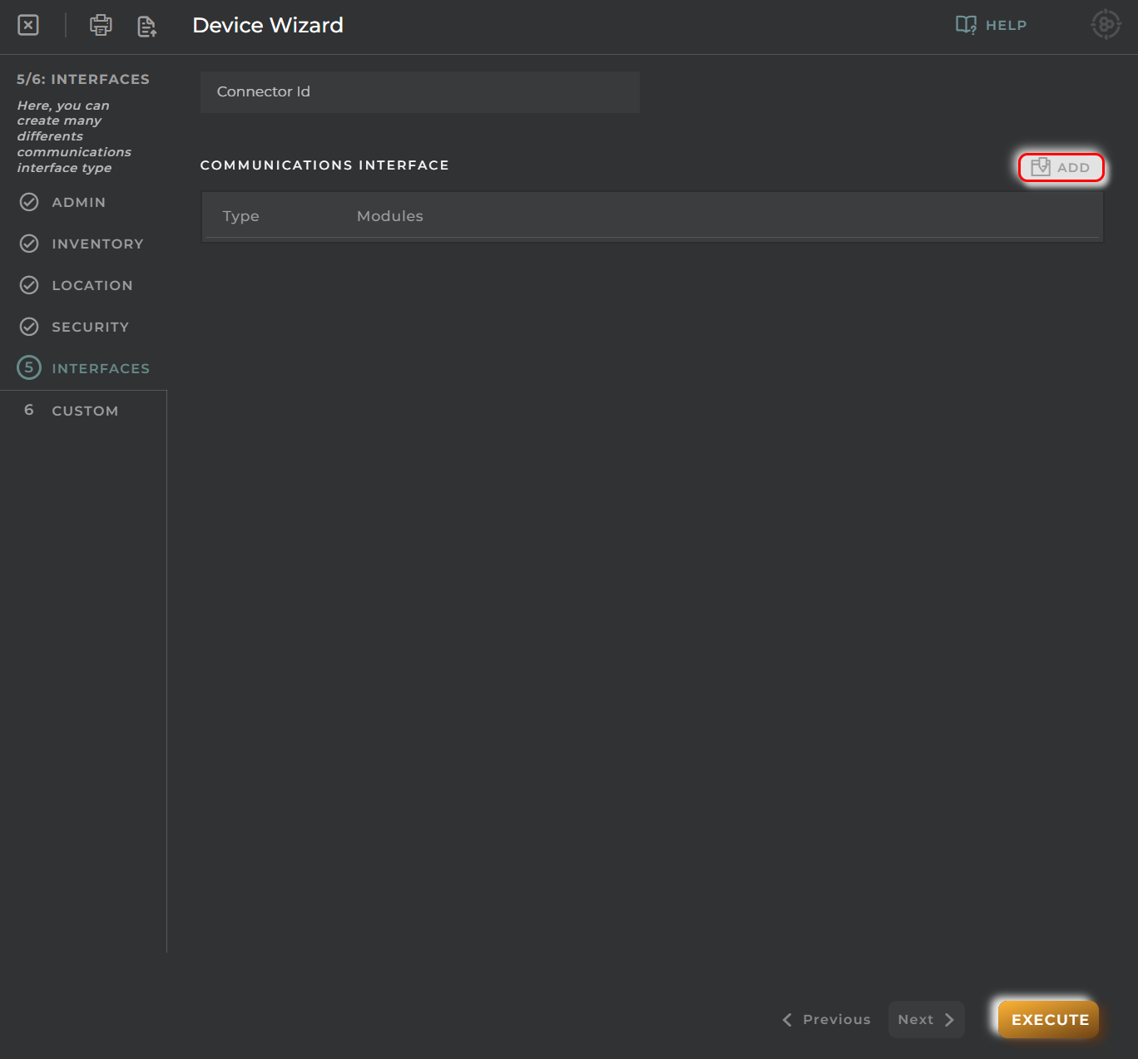The height and width of the screenshot is (1059, 1138).
Task: Click the Modules column header
Action: (x=390, y=216)
